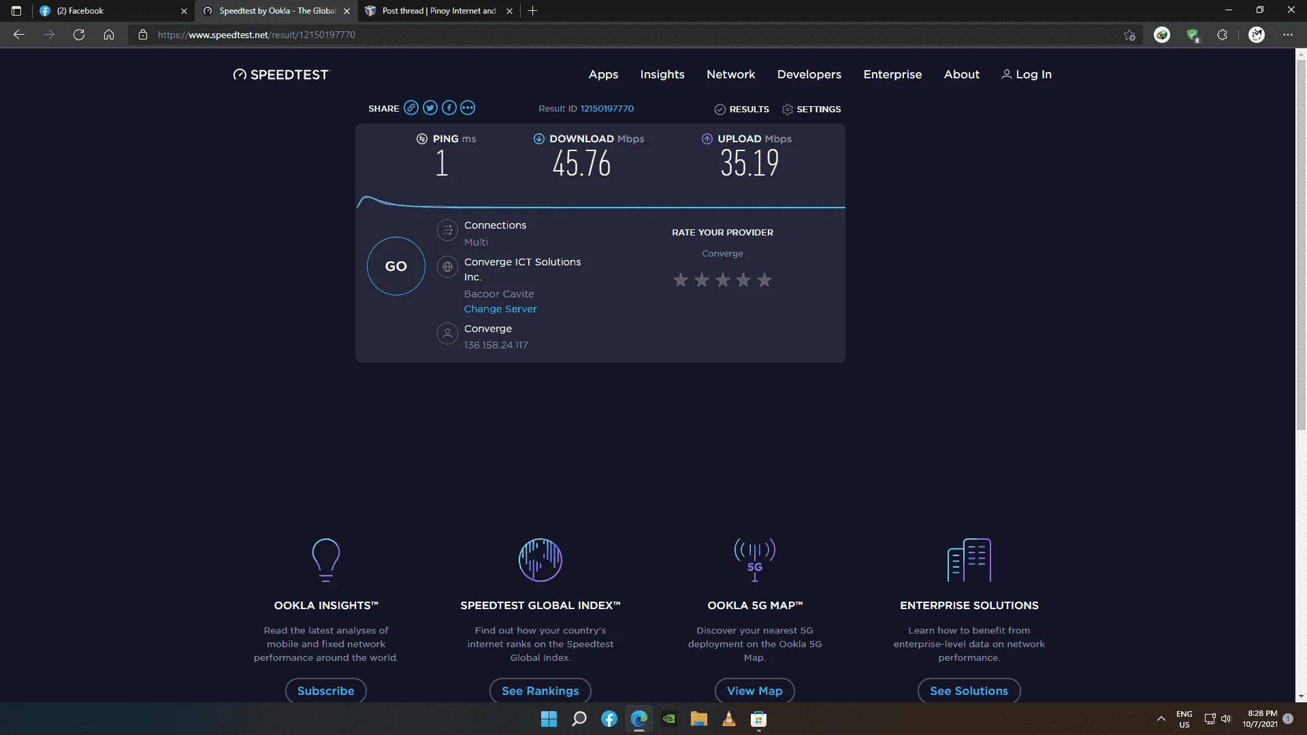
Task: Open Speedtest SETTINGS
Action: [811, 109]
